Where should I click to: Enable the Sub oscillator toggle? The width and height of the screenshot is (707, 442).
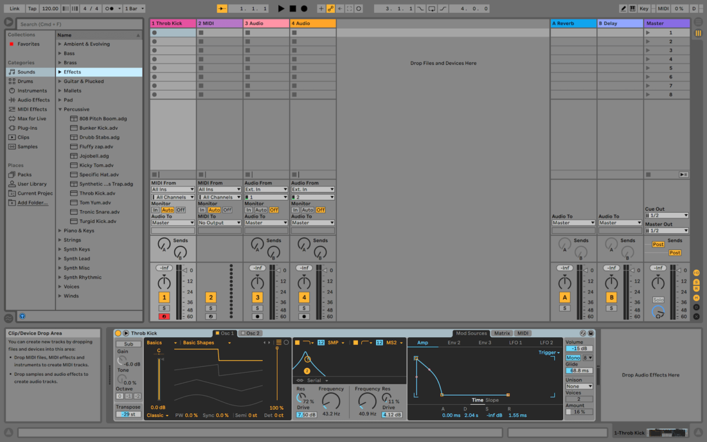pyautogui.click(x=129, y=344)
